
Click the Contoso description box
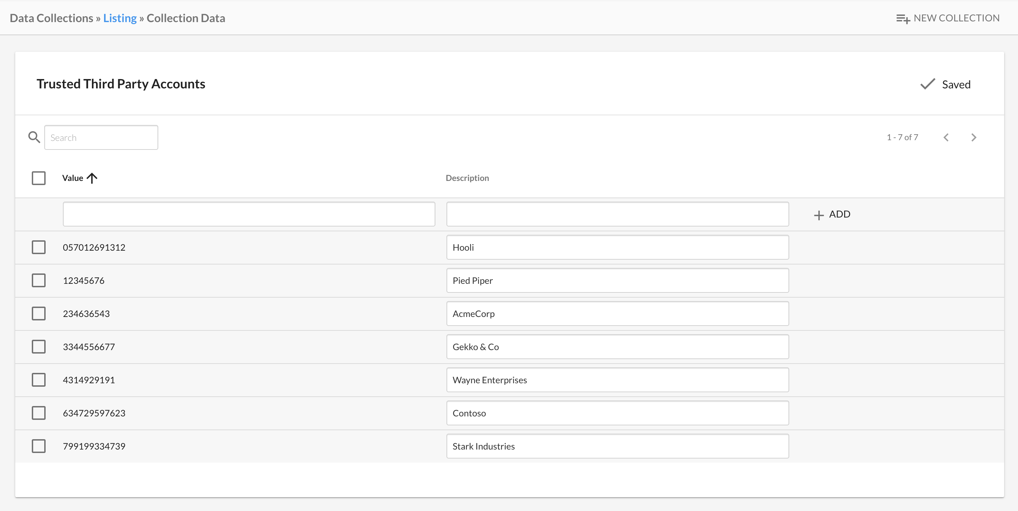click(617, 413)
